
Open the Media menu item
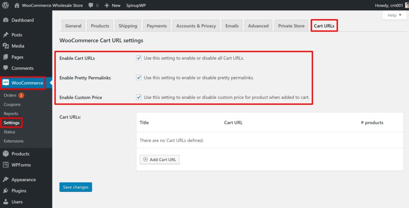26,46
